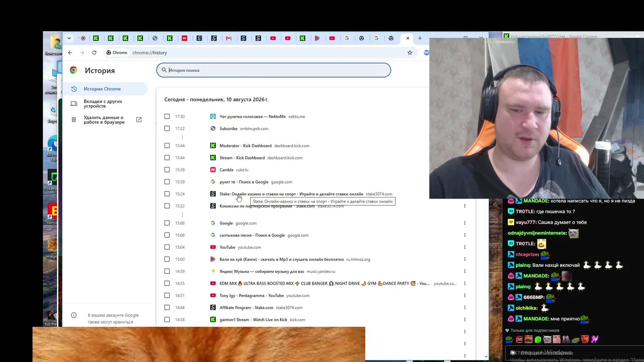Open Вкладки с других устройств in sidebar
Screen dimensions: 644x362
coord(105,104)
